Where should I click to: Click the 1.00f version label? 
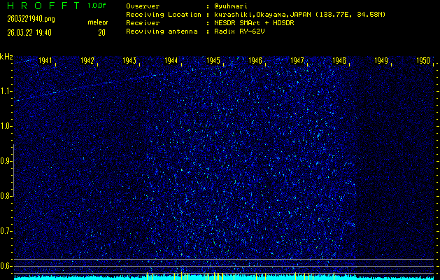(97, 6)
